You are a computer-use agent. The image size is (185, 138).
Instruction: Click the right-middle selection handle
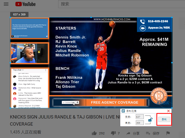coord(172,63)
